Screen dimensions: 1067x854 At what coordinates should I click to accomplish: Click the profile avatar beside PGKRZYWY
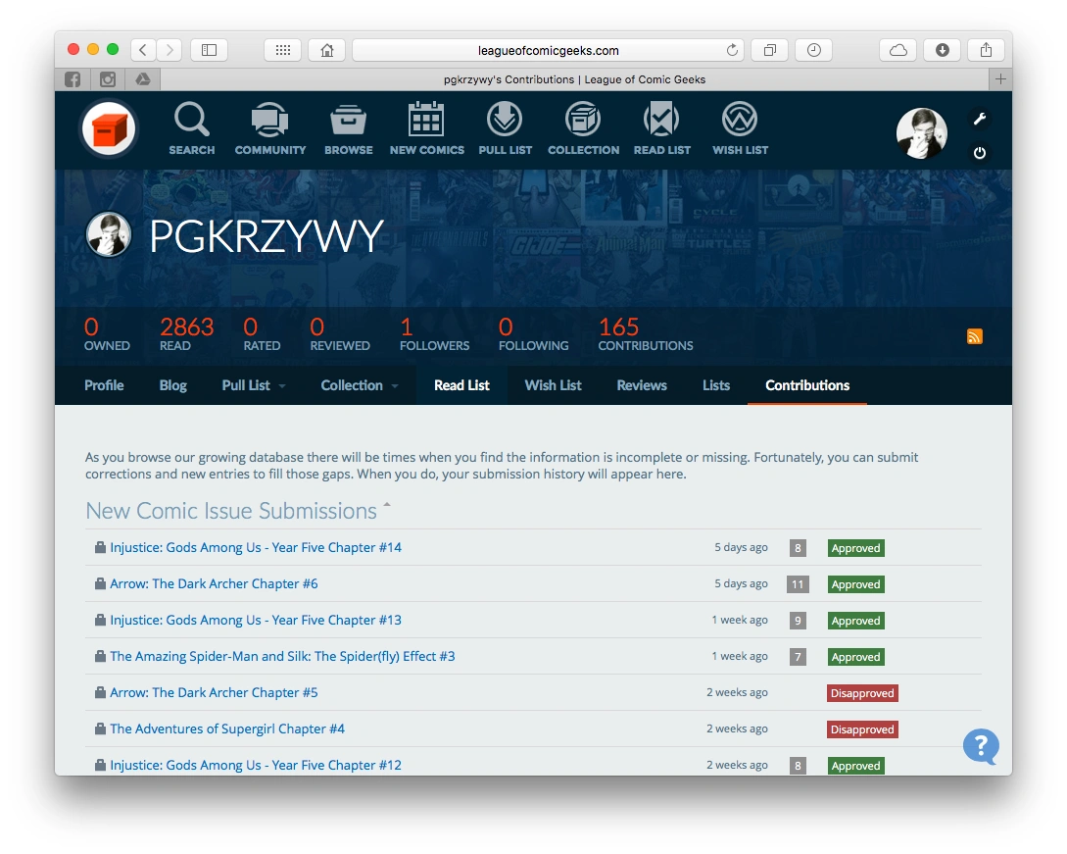108,234
